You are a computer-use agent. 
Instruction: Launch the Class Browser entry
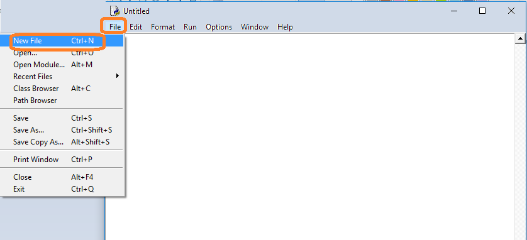coord(62,89)
